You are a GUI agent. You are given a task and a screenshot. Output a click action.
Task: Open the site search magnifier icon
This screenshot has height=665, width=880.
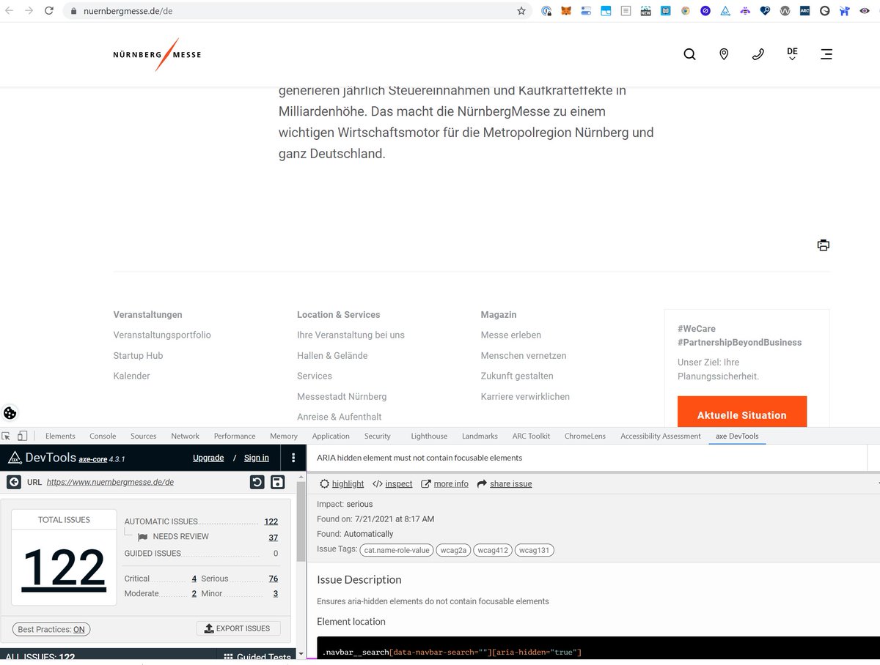point(689,54)
